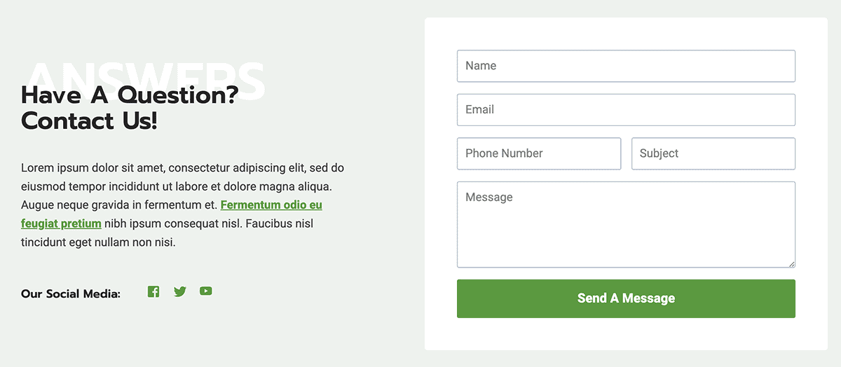The height and width of the screenshot is (367, 841).
Task: Select the Phone Number field
Action: tap(538, 153)
